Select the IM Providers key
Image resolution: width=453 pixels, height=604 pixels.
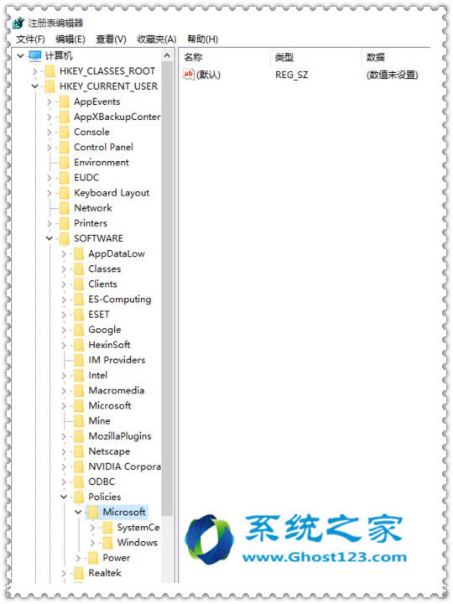tap(117, 360)
